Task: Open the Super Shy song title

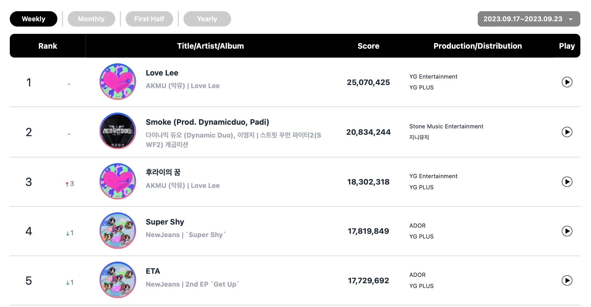Action: click(x=165, y=222)
